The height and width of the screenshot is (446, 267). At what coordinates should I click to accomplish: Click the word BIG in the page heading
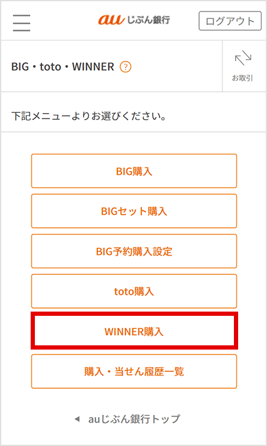point(20,67)
